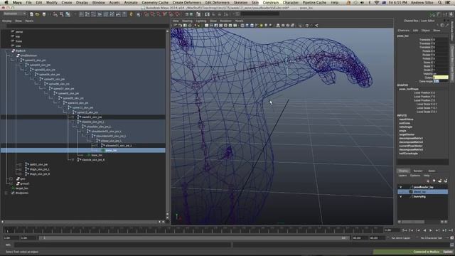
Task: Open the Constrain menu
Action: (271, 2)
